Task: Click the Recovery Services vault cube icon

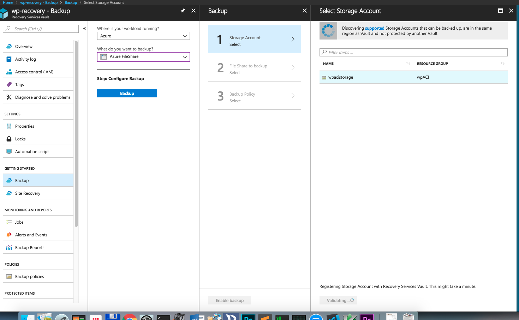Action: click(4, 13)
